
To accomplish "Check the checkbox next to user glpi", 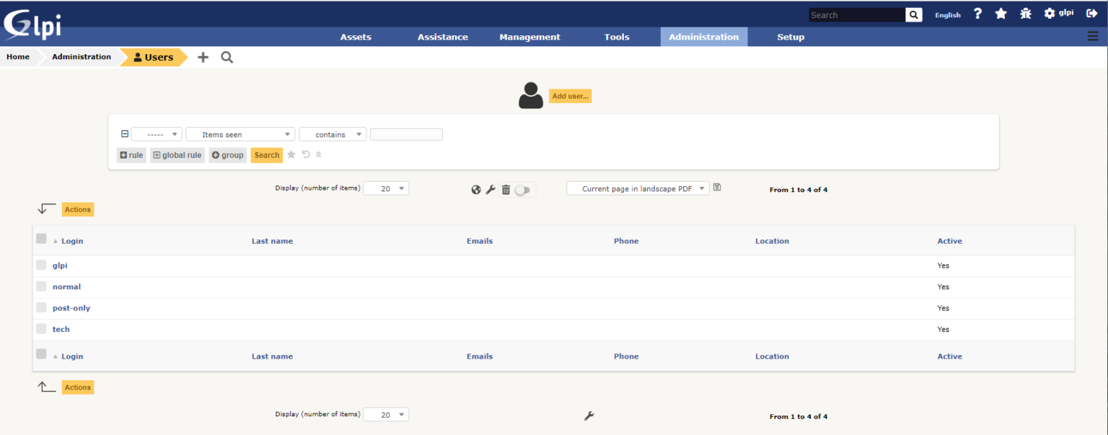I will click(41, 265).
